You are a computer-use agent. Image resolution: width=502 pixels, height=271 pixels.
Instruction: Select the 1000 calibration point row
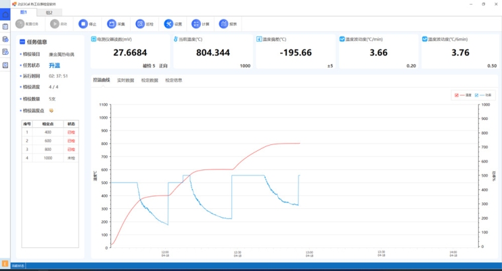(50, 158)
